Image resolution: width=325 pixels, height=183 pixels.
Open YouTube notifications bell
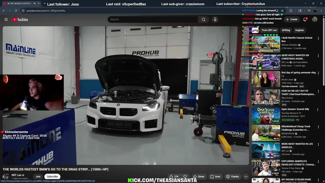pyautogui.click(x=305, y=20)
